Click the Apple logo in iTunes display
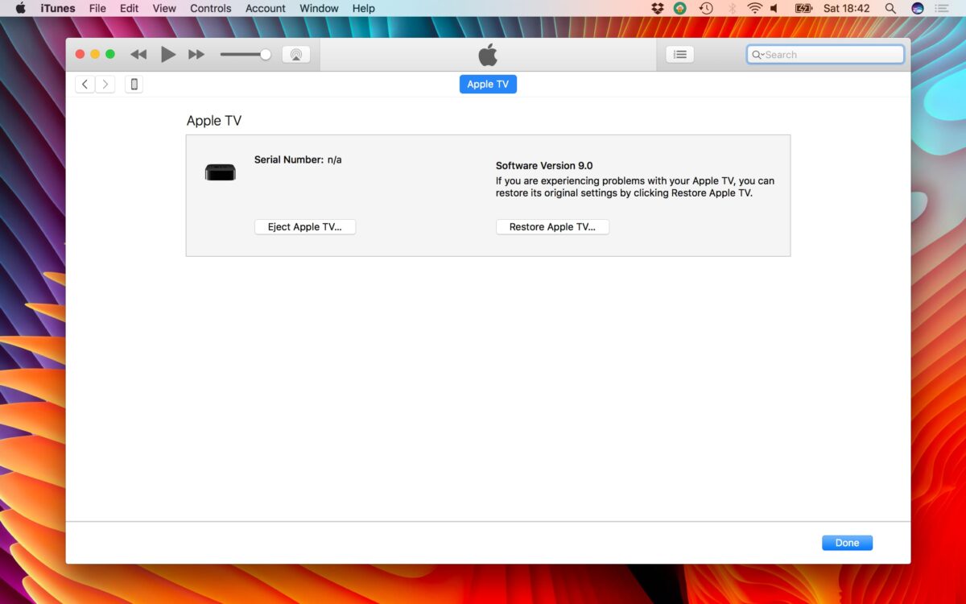This screenshot has height=604, width=966. [488, 55]
